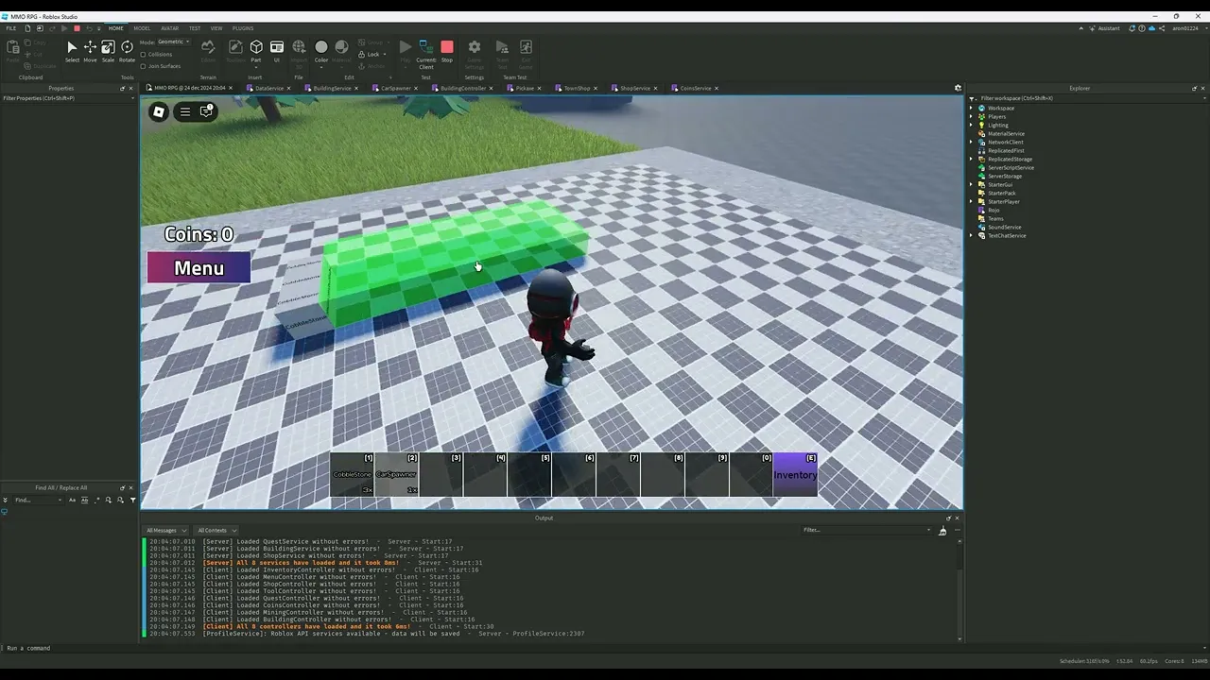Viewport: 1210px width, 680px height.
Task: Open the PLUGINS ribbon tab
Action: (x=243, y=28)
